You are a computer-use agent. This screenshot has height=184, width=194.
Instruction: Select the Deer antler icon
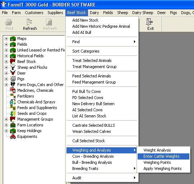coord(13,73)
